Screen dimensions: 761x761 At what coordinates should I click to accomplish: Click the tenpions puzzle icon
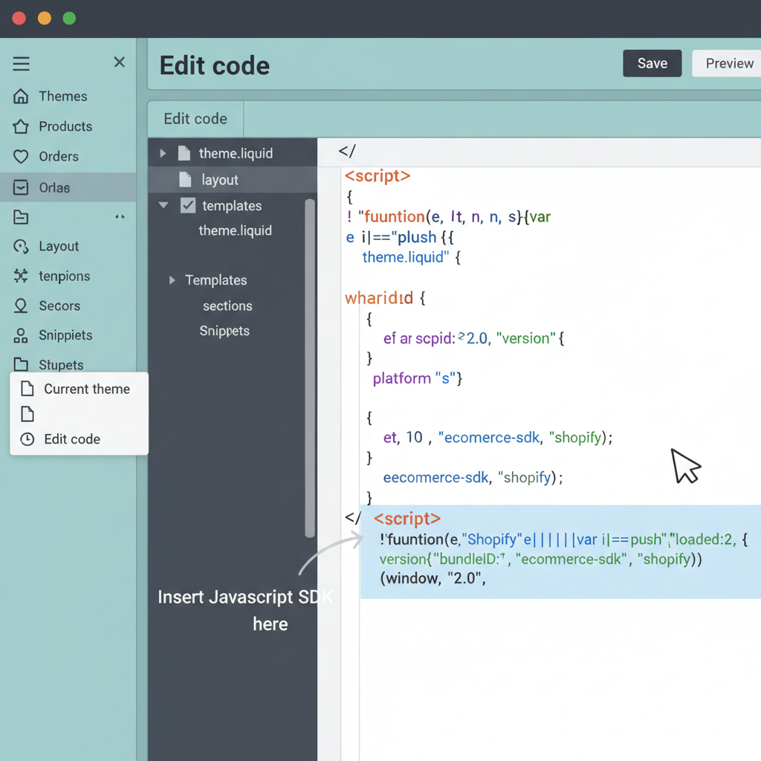[21, 276]
